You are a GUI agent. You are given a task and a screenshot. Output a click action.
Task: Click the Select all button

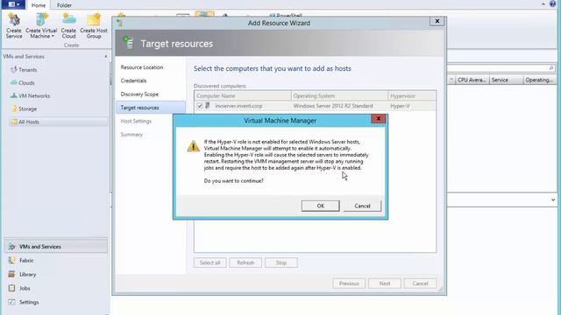(x=209, y=262)
